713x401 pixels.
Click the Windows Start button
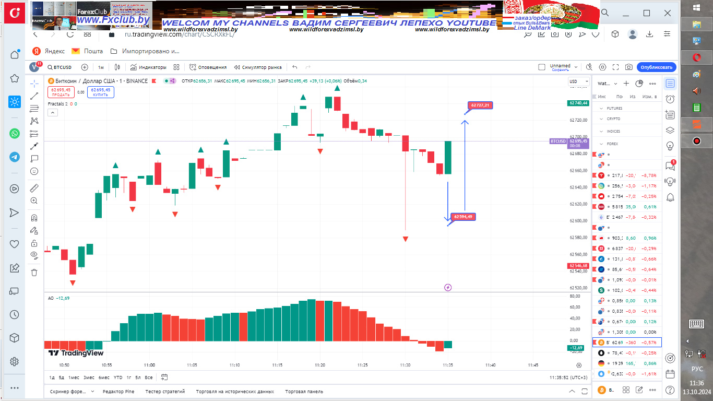696,7
